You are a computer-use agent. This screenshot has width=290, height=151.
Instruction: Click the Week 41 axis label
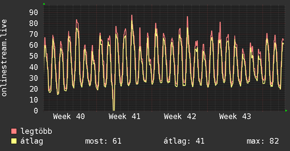click(x=125, y=117)
